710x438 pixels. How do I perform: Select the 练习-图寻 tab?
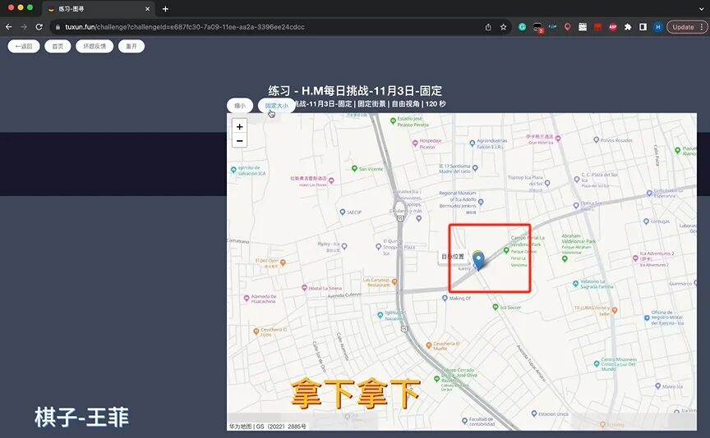click(x=97, y=9)
